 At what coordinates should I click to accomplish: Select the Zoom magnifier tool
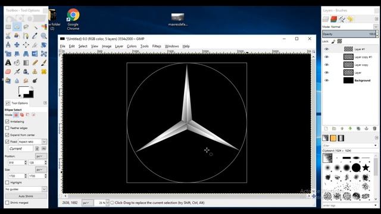(43, 36)
